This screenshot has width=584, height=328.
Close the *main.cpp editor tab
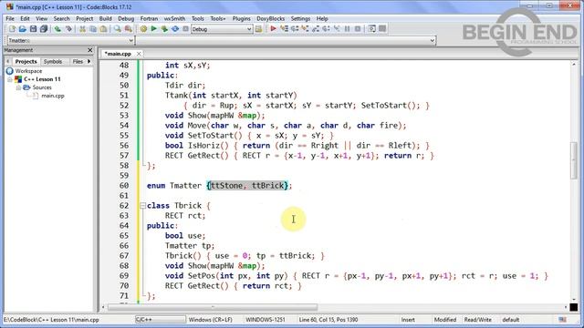click(x=139, y=54)
